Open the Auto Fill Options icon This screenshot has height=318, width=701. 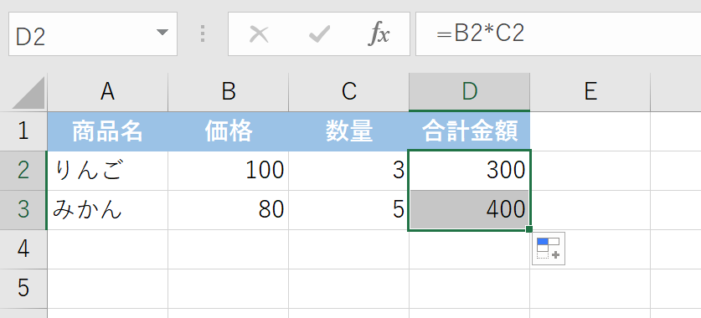[548, 249]
